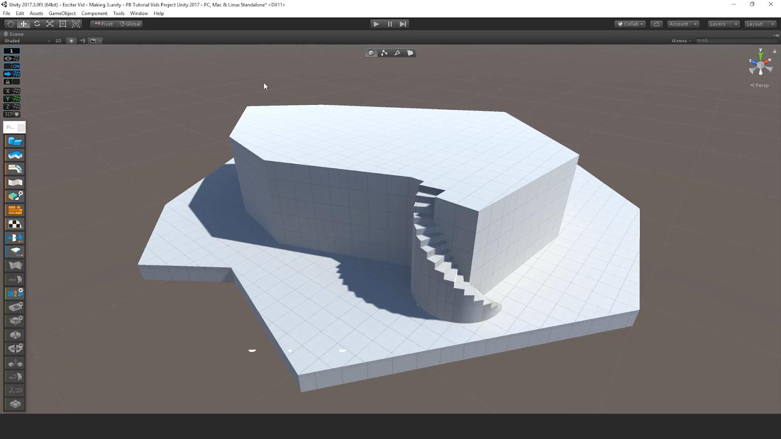
Task: Open the Tools menu
Action: tap(119, 13)
